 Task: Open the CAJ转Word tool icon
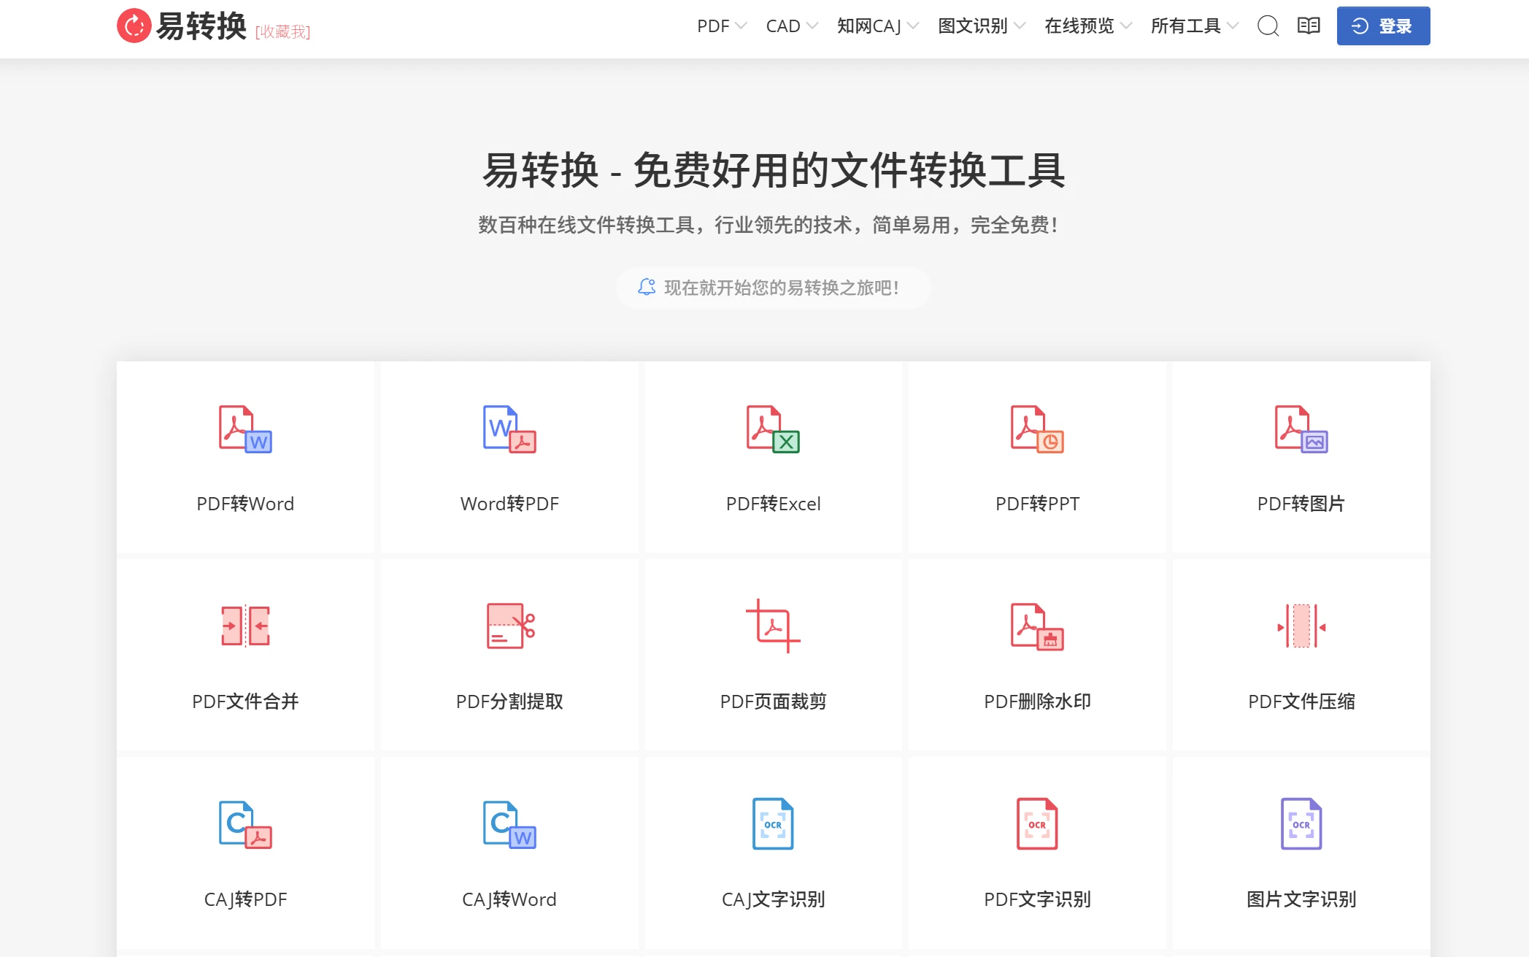(x=509, y=825)
